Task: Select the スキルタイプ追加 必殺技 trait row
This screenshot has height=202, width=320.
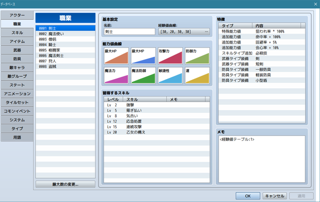Action: (262, 53)
